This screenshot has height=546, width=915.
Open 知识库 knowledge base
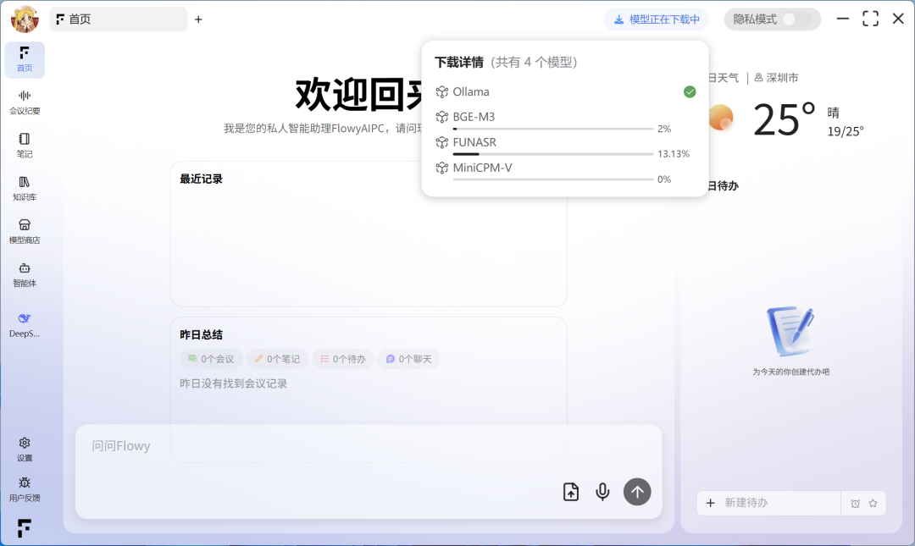click(25, 188)
